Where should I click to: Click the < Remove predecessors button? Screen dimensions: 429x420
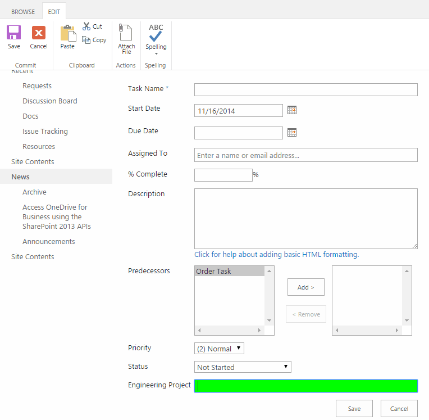coord(305,314)
